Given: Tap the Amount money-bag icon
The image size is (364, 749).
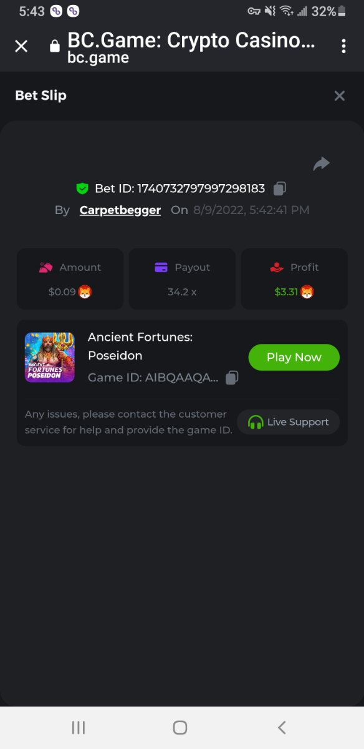Looking at the screenshot, I should coord(45,267).
